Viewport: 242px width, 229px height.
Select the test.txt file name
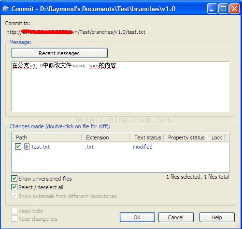click(x=41, y=147)
